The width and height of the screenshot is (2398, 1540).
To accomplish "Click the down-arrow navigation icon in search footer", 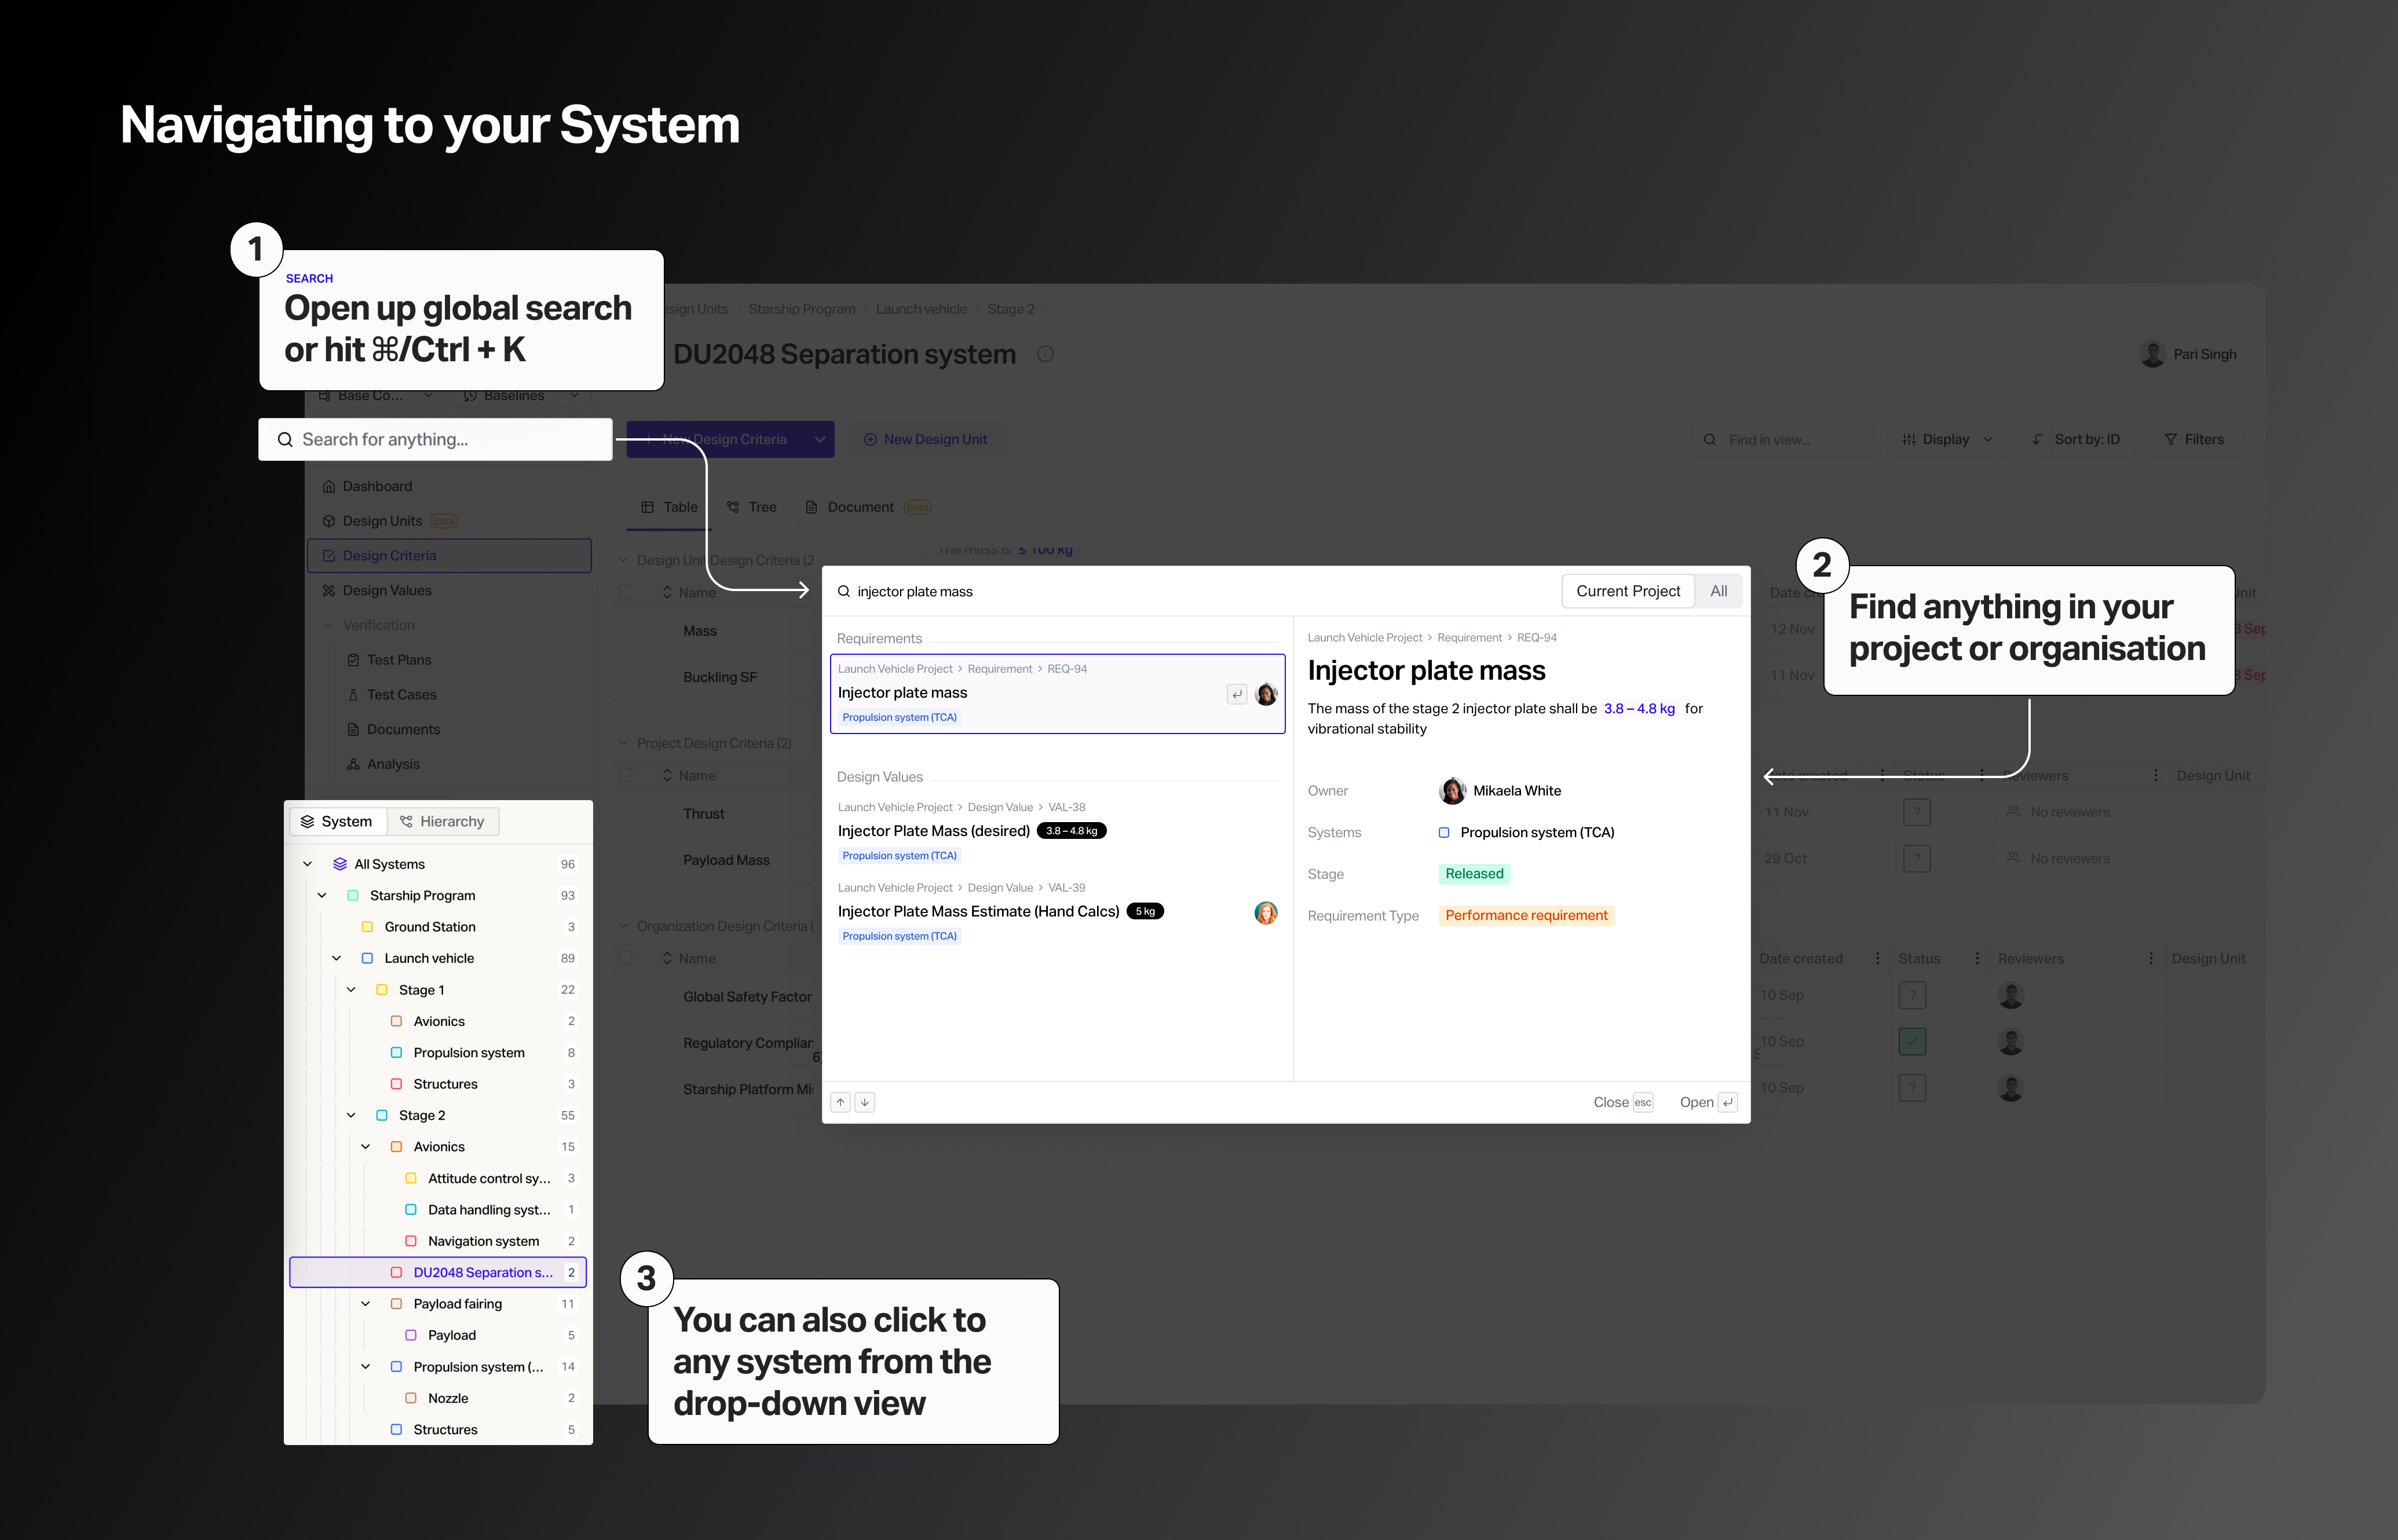I will [x=865, y=1102].
